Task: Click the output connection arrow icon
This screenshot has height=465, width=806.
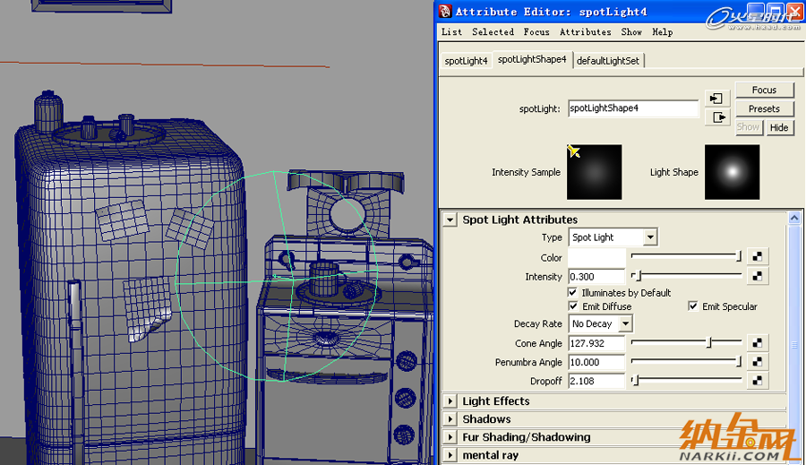Action: (716, 117)
